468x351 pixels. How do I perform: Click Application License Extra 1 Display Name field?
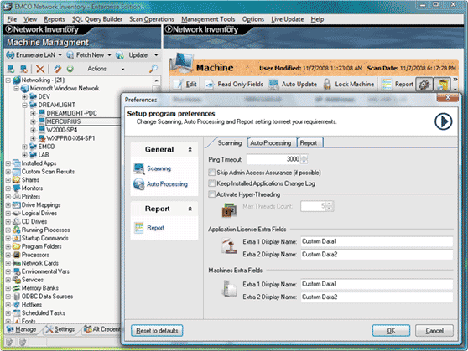click(x=377, y=241)
